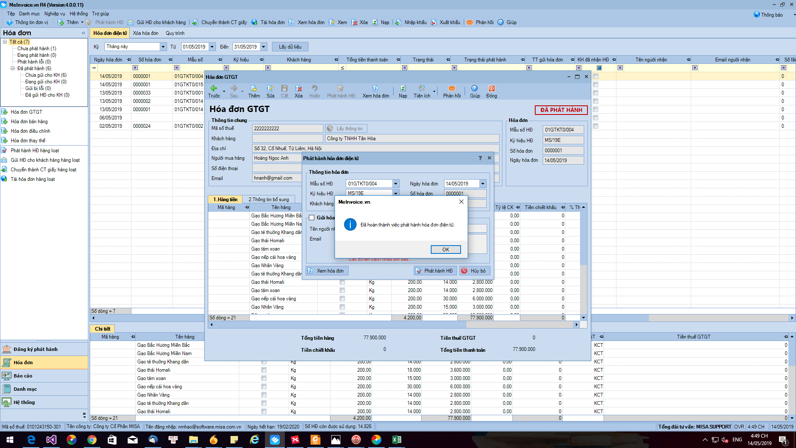
Task: Click the Sửa edit icon
Action: click(x=270, y=88)
